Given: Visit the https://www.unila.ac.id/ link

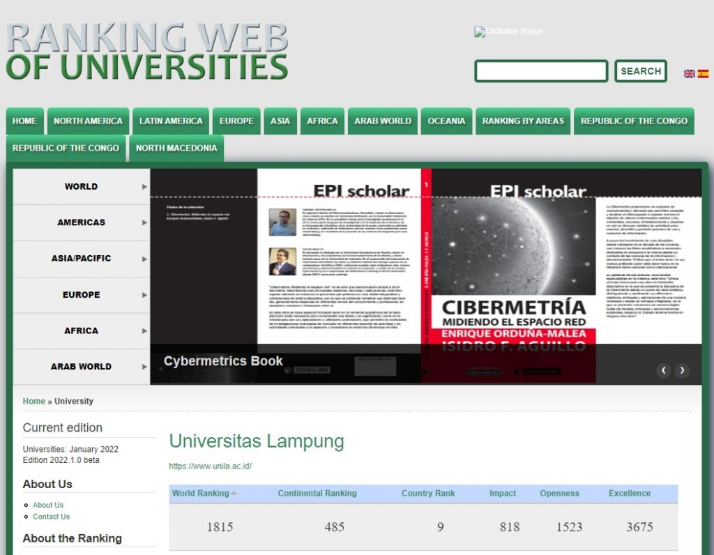Looking at the screenshot, I should tap(210, 466).
